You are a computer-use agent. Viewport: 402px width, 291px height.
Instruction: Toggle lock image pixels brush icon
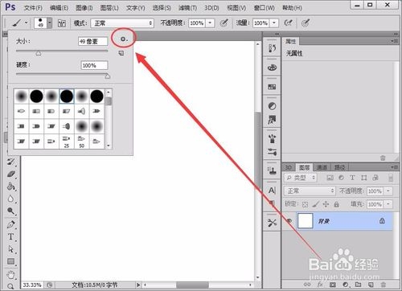[315, 204]
